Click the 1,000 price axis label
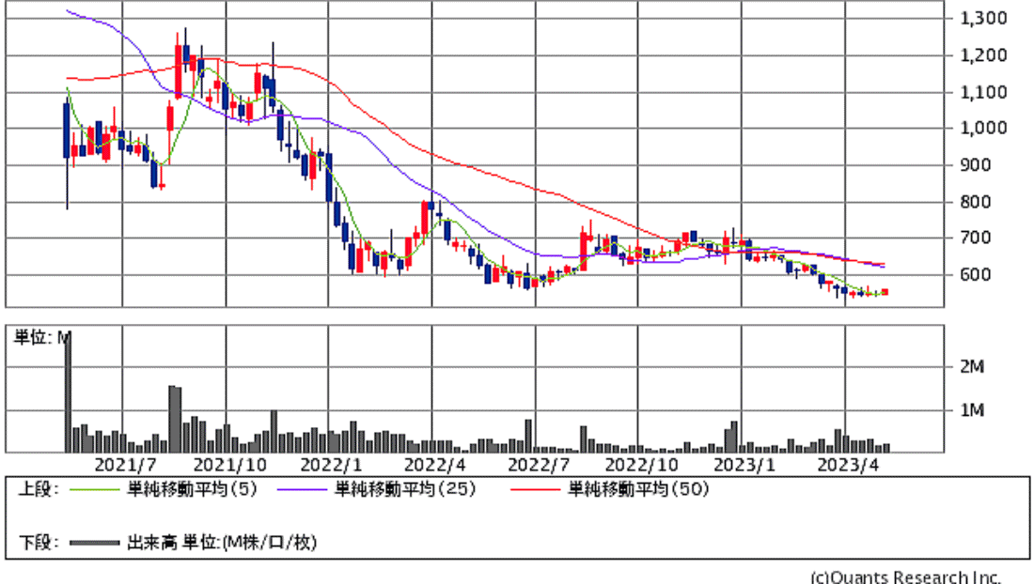 pos(983,128)
